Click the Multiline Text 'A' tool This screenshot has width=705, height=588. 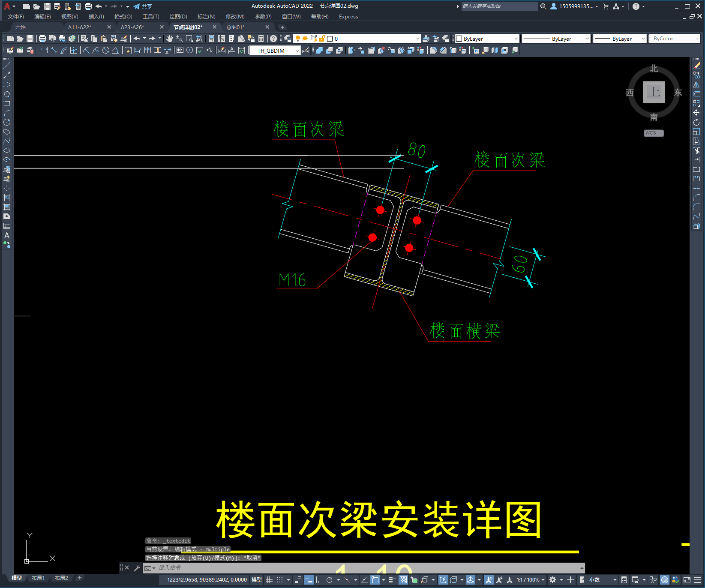(7, 235)
